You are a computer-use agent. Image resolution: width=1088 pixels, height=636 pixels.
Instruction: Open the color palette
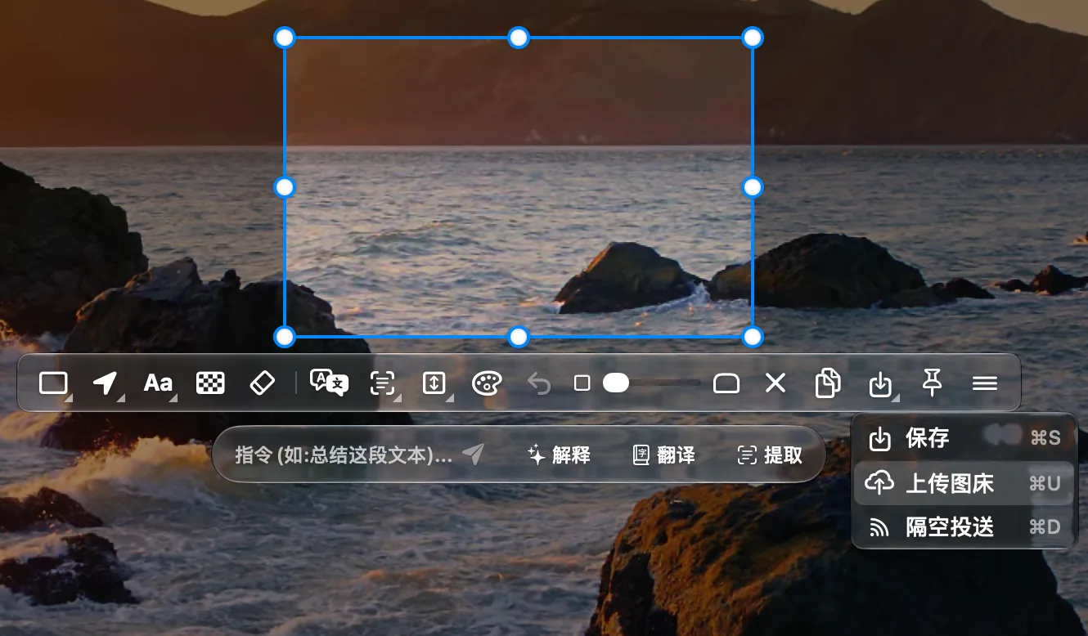[x=487, y=383]
